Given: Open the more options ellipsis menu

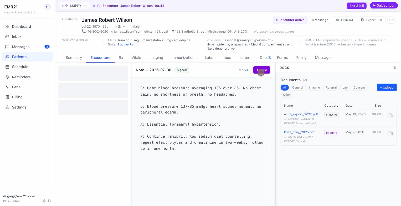Looking at the screenshot, I should click(391, 20).
